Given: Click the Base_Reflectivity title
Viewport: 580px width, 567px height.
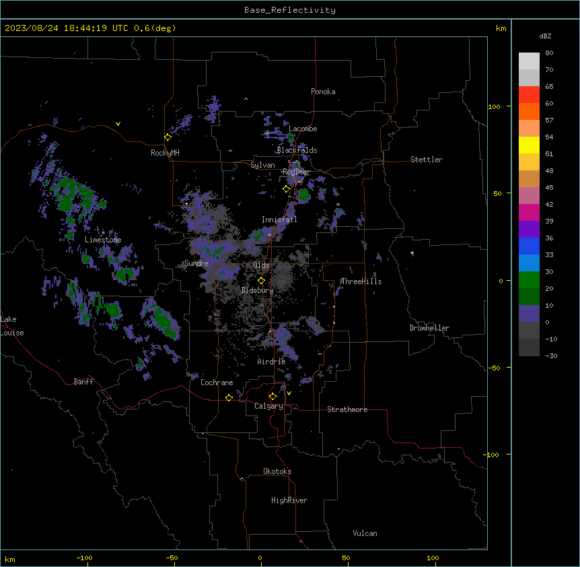Looking at the screenshot, I should 290,10.
